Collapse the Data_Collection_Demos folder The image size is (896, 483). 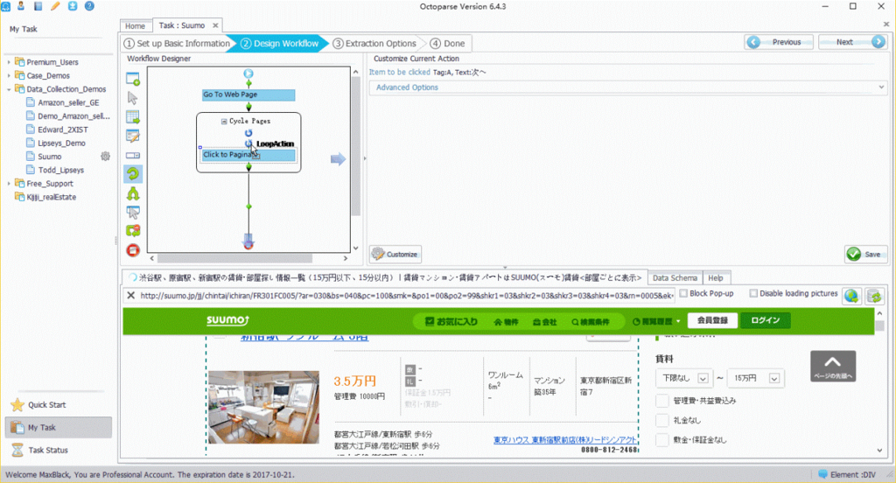pyautogui.click(x=9, y=89)
